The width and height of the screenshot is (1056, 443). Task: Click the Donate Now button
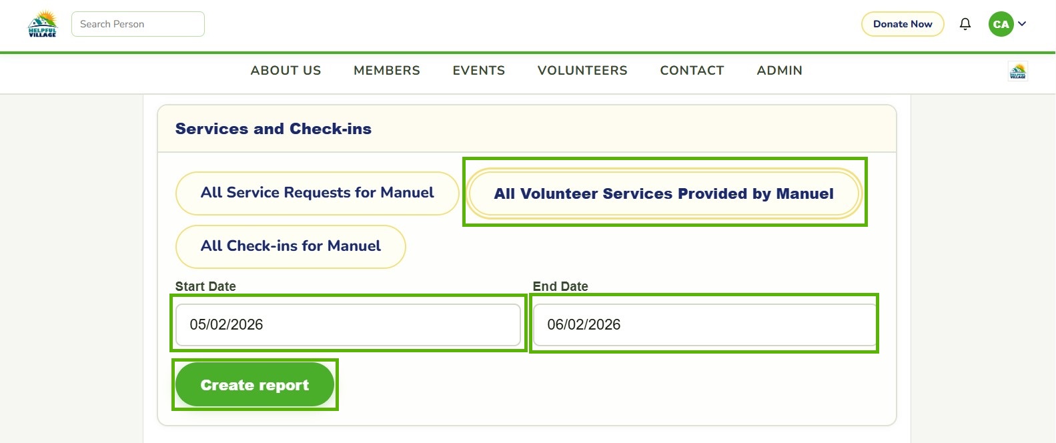tap(903, 24)
